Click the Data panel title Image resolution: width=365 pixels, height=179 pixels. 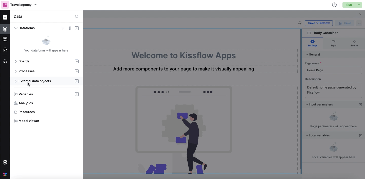[18, 16]
